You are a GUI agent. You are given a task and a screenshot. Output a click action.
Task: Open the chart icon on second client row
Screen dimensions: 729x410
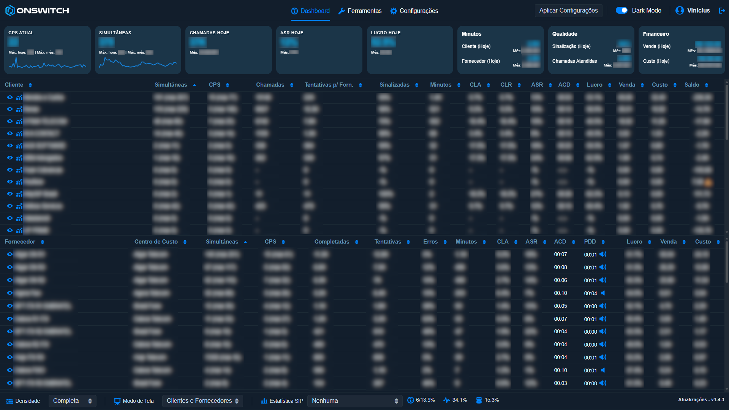point(19,109)
